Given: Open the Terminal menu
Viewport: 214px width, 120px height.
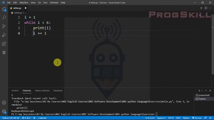Looking at the screenshot, I should (x=54, y=3).
